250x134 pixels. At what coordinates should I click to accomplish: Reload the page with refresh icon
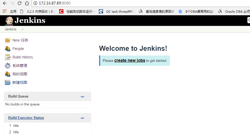20,3
